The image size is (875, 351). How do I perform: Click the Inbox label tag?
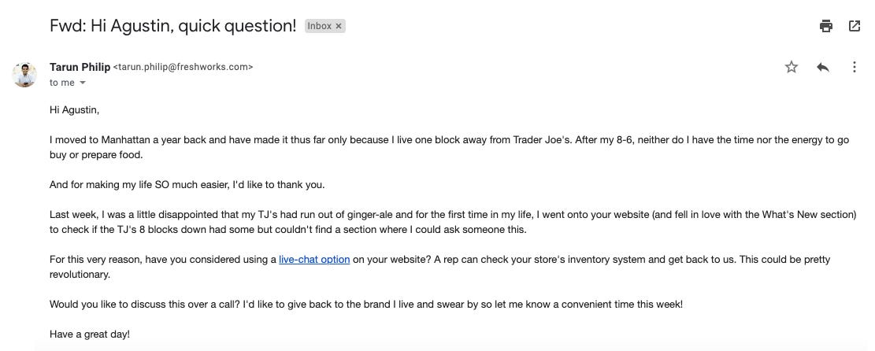coord(320,26)
